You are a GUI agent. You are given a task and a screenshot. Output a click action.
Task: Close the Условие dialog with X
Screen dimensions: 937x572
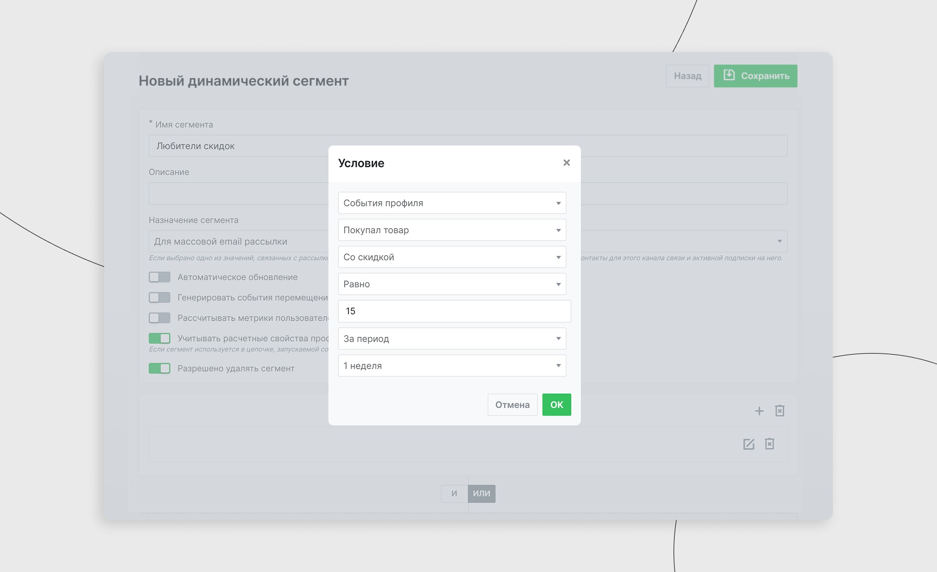coord(566,163)
